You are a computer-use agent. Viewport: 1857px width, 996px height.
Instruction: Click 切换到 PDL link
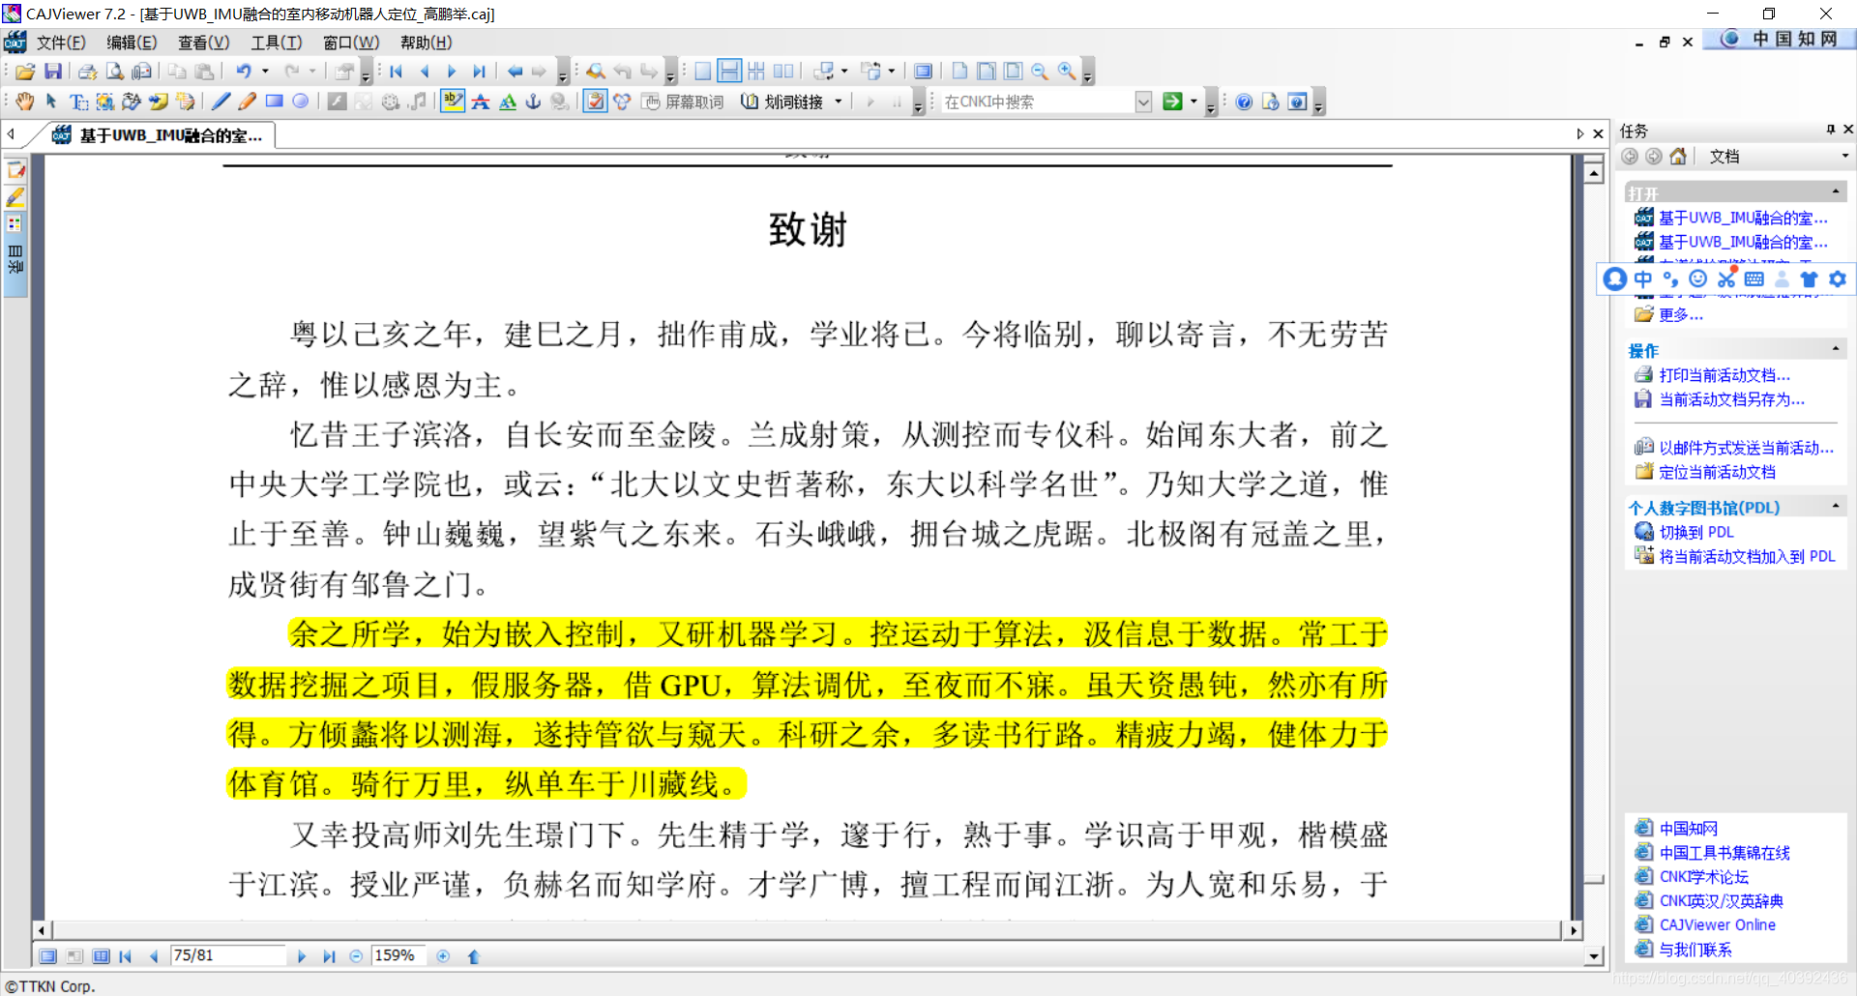[1696, 532]
